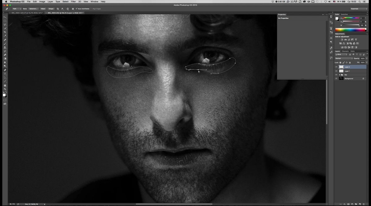Image resolution: width=371 pixels, height=206 pixels.
Task: Select the Polygonal Lasso tool
Action: pyautogui.click(x=5, y=24)
